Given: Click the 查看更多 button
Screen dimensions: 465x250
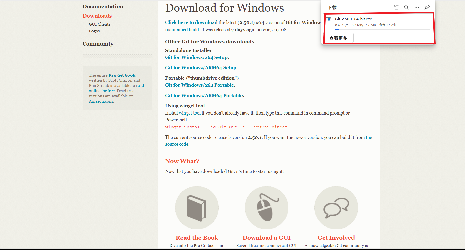Looking at the screenshot, I should pyautogui.click(x=339, y=38).
